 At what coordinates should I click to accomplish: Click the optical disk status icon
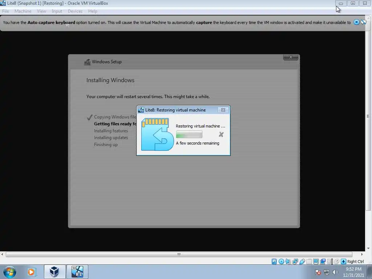coord(281,262)
